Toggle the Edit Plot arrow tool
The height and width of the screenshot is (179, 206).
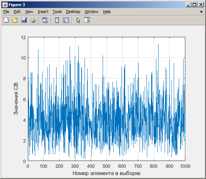click(78, 21)
